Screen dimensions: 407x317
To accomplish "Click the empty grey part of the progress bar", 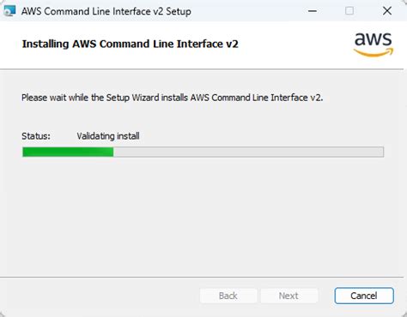I will tap(248, 152).
